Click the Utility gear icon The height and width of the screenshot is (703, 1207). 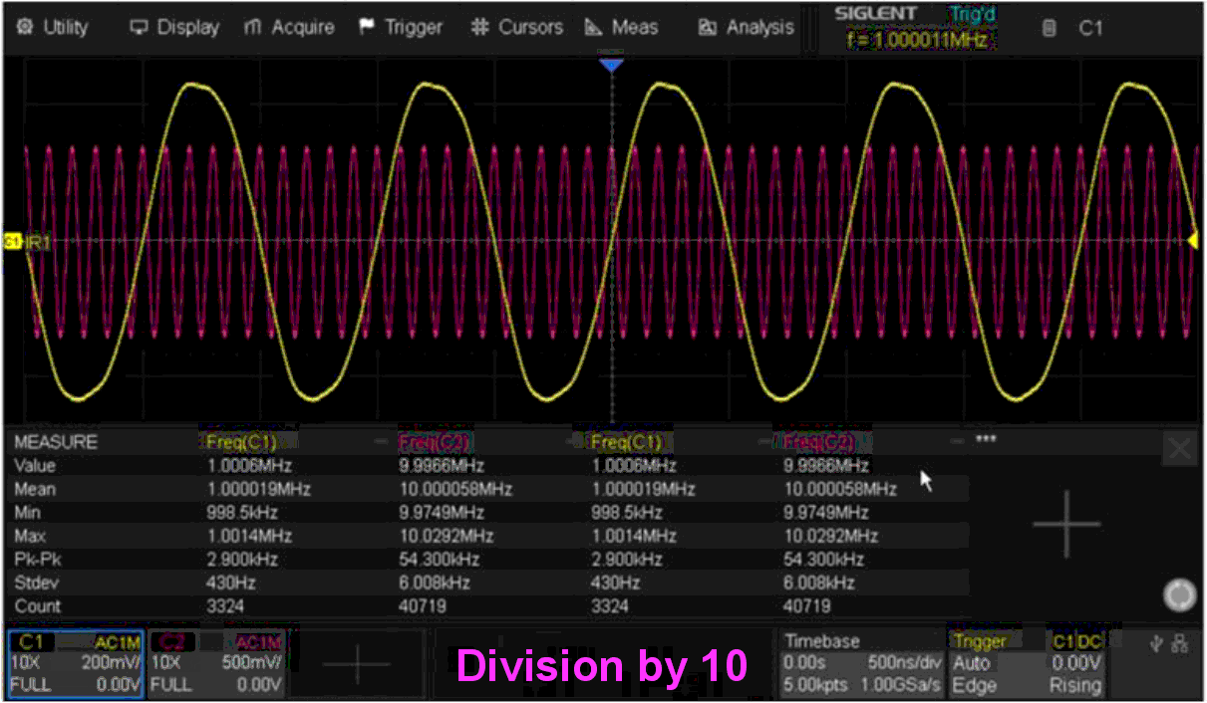24,27
